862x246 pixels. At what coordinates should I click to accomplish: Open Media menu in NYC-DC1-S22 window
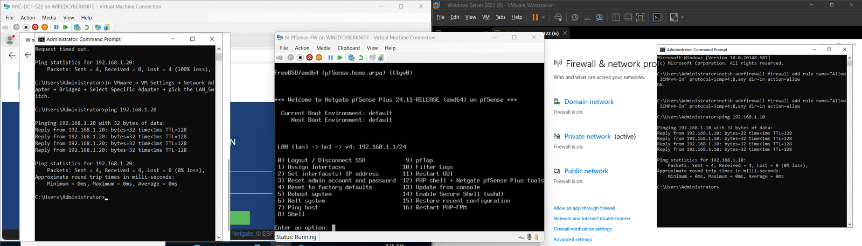[49, 18]
